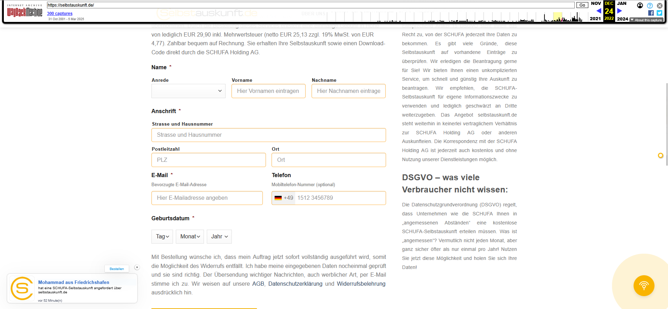
Task: Click the yellow signal chat button
Action: [644, 286]
